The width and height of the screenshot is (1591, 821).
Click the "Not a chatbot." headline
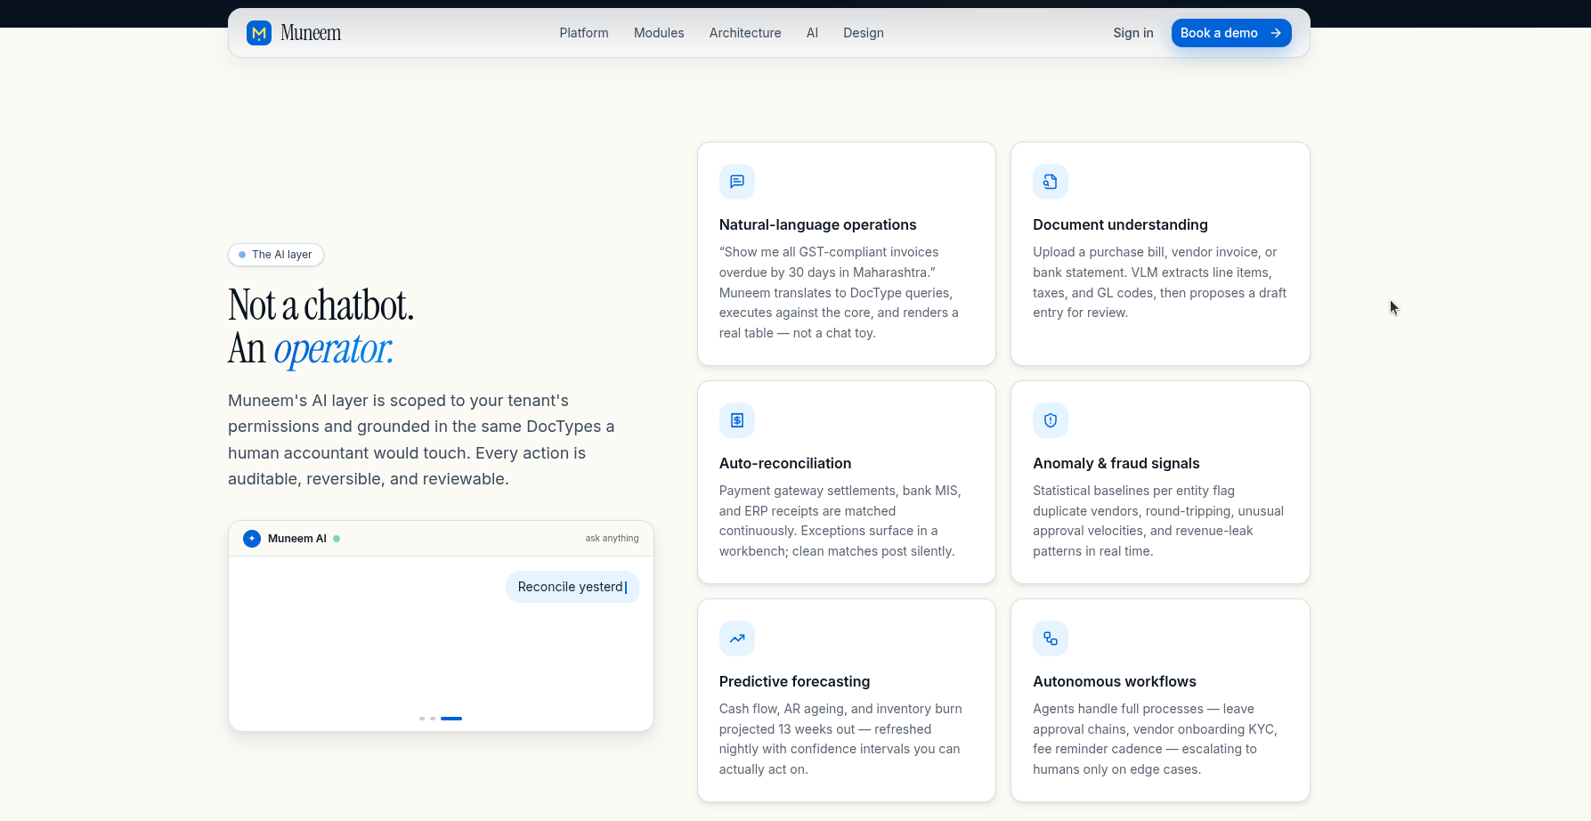(x=321, y=305)
